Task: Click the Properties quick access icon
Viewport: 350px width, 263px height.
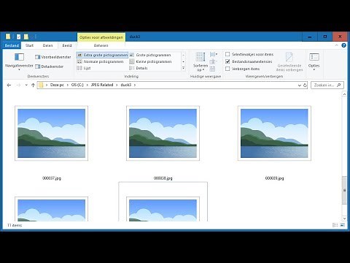Action: 18,37
